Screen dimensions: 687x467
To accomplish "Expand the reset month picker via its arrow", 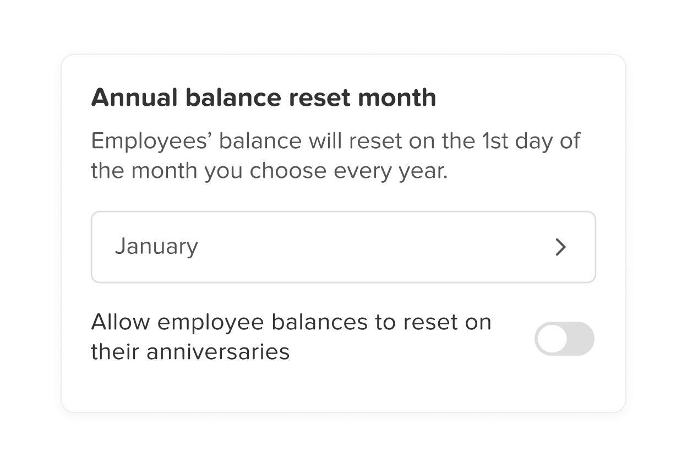I will click(560, 247).
